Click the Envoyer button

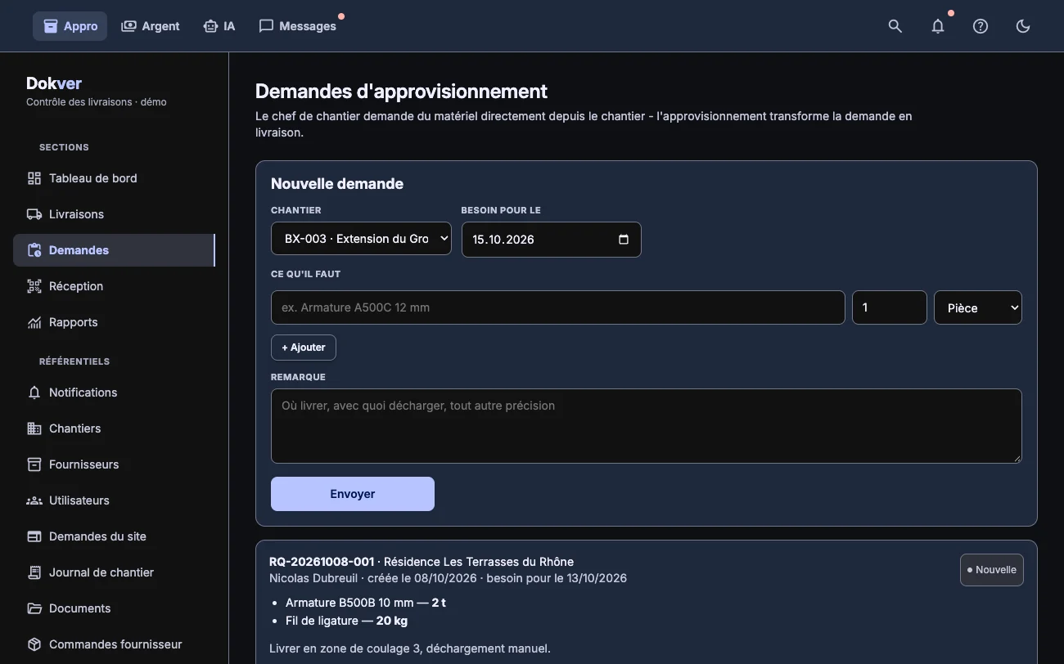(x=353, y=494)
